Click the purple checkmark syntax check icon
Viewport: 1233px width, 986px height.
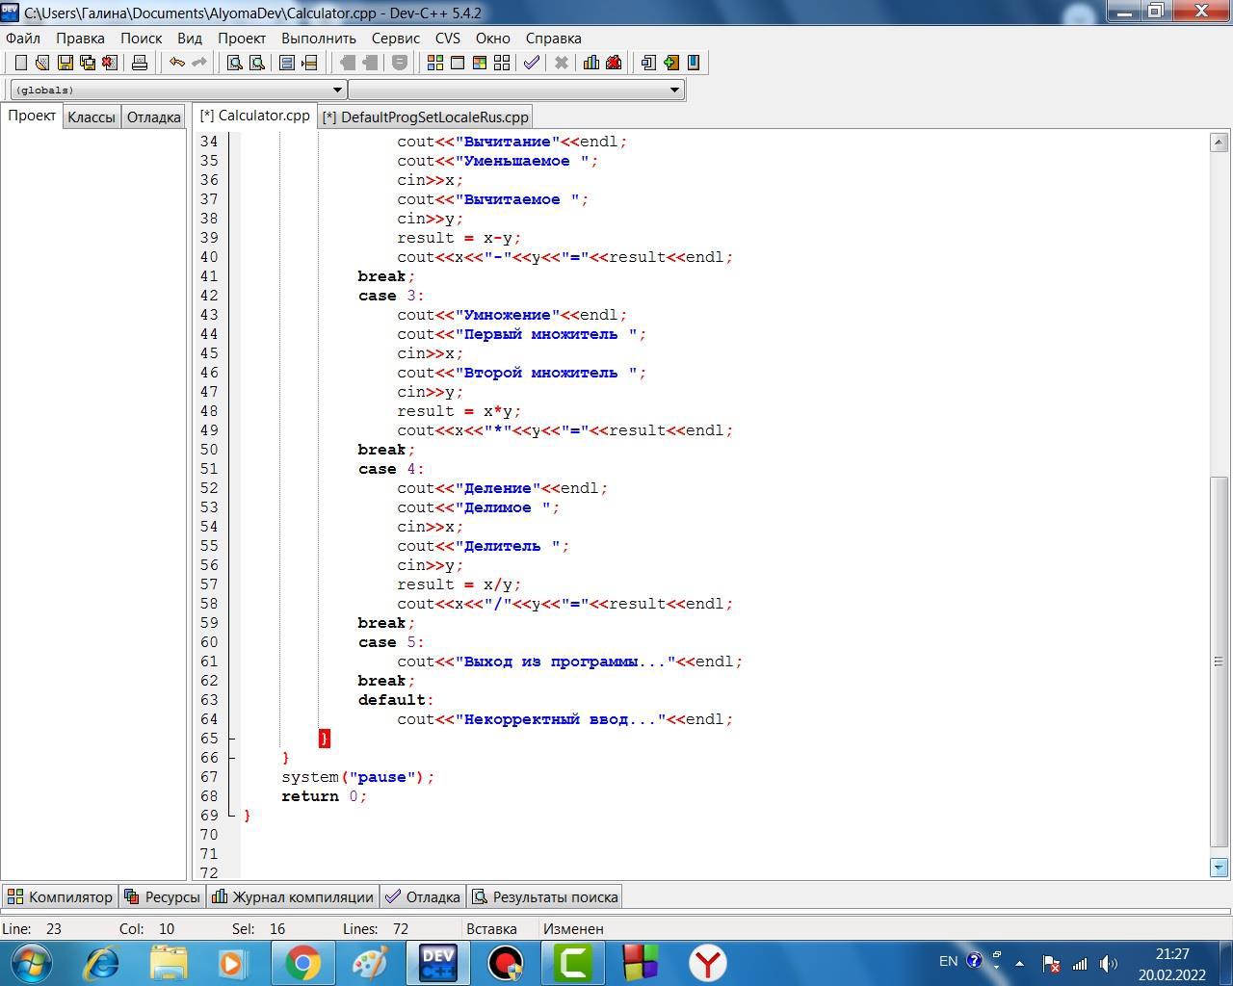[x=531, y=63]
